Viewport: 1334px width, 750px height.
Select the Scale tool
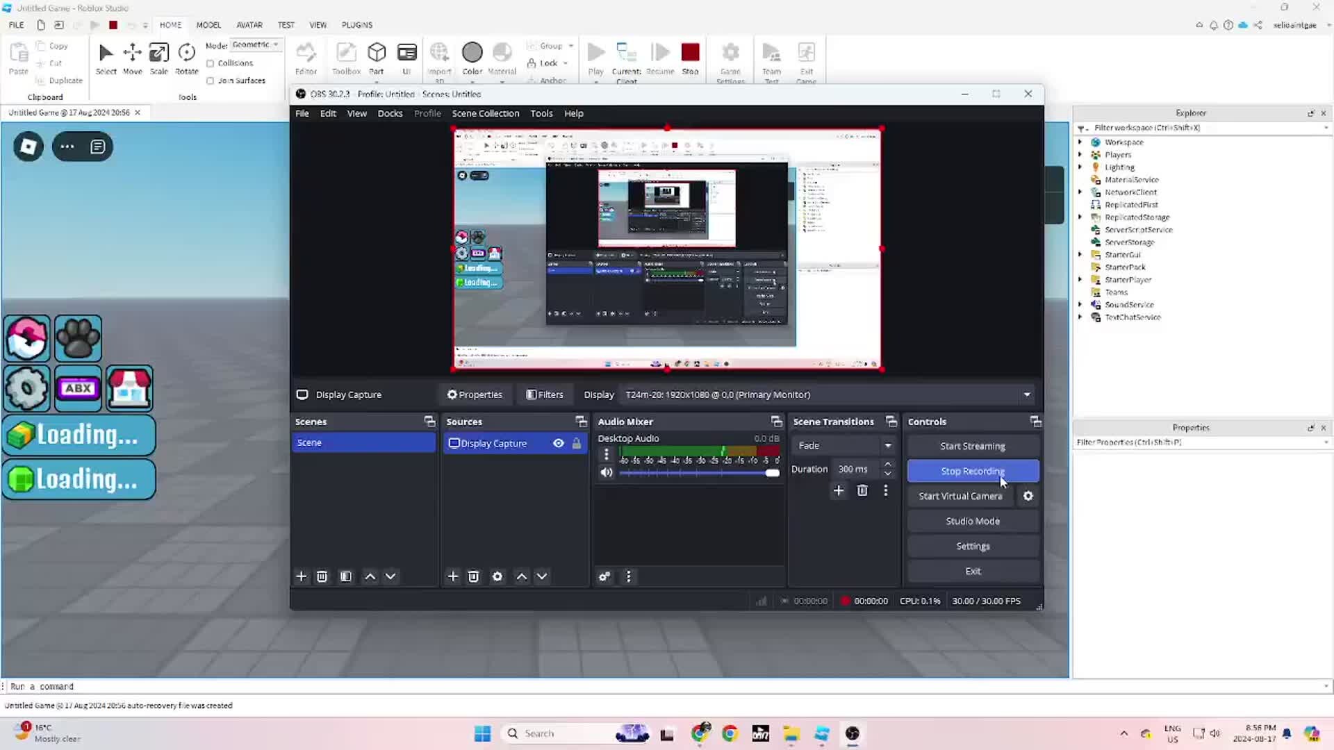coord(158,56)
